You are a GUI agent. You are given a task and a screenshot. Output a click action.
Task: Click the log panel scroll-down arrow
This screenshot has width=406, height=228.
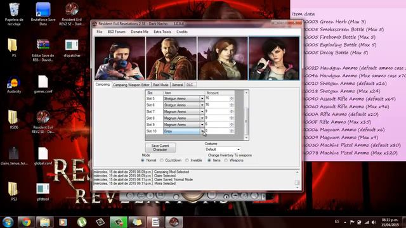tap(298, 187)
